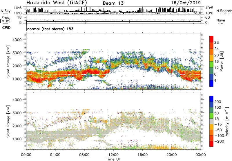
Task: Click the '4000' range label on power panel
Action: pyautogui.click(x=17, y=40)
